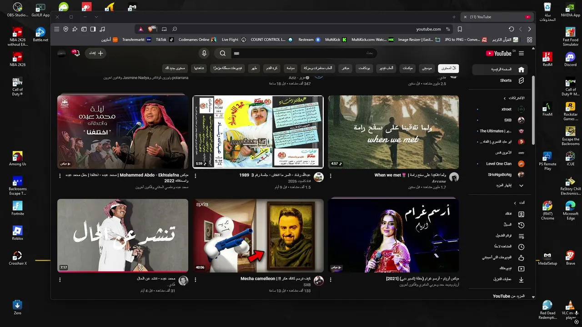The height and width of the screenshot is (327, 582).
Task: Open the tab search dropdown chevron
Action: [96, 17]
